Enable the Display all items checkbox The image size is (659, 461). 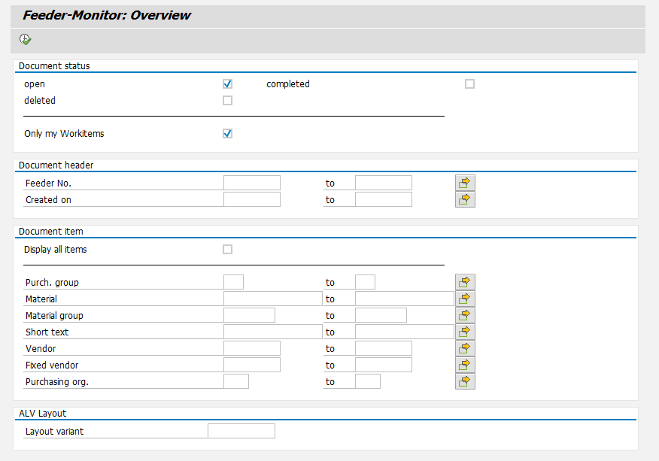click(227, 249)
